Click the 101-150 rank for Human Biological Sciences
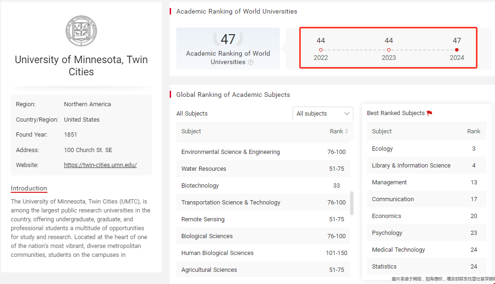495x284 pixels. pos(337,253)
